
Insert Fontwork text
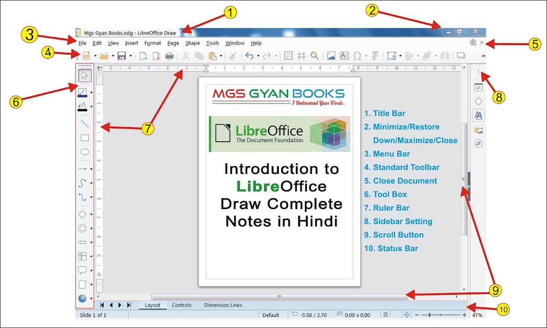pos(375,56)
